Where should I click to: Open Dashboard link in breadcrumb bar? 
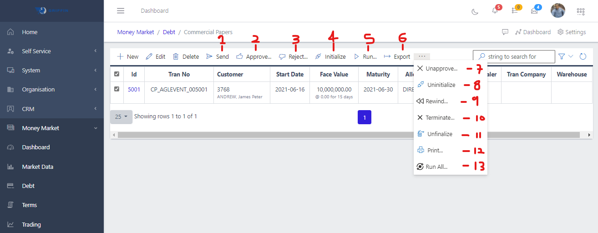533,32
